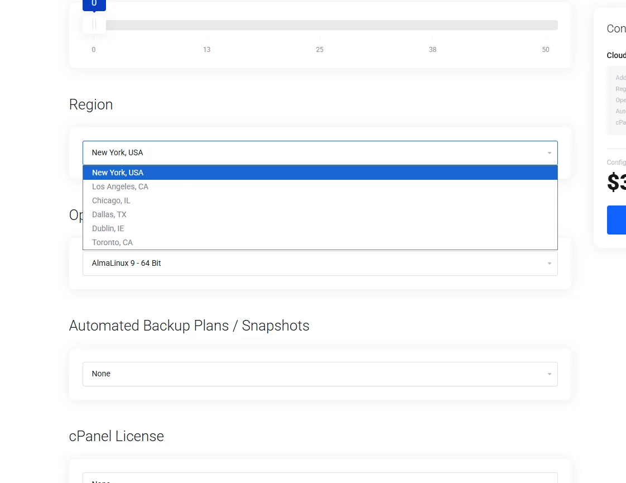The height and width of the screenshot is (483, 626).
Task: Click the blue order button in summary panel
Action: 617,220
